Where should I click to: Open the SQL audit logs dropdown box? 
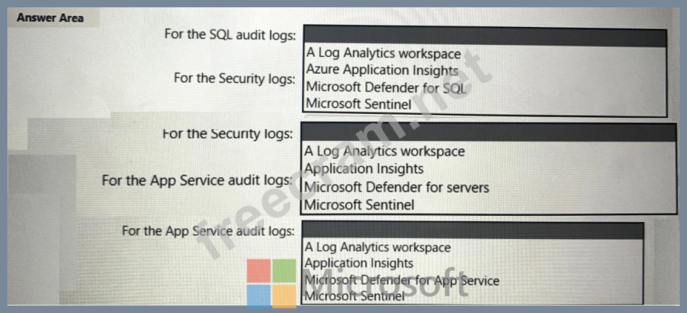pos(485,36)
